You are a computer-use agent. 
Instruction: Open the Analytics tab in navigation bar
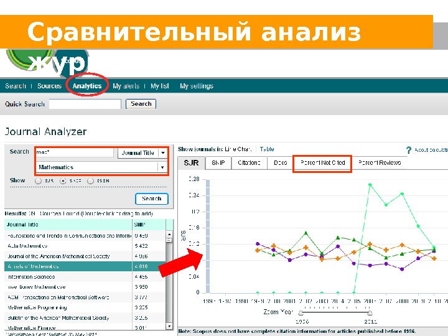pos(87,86)
